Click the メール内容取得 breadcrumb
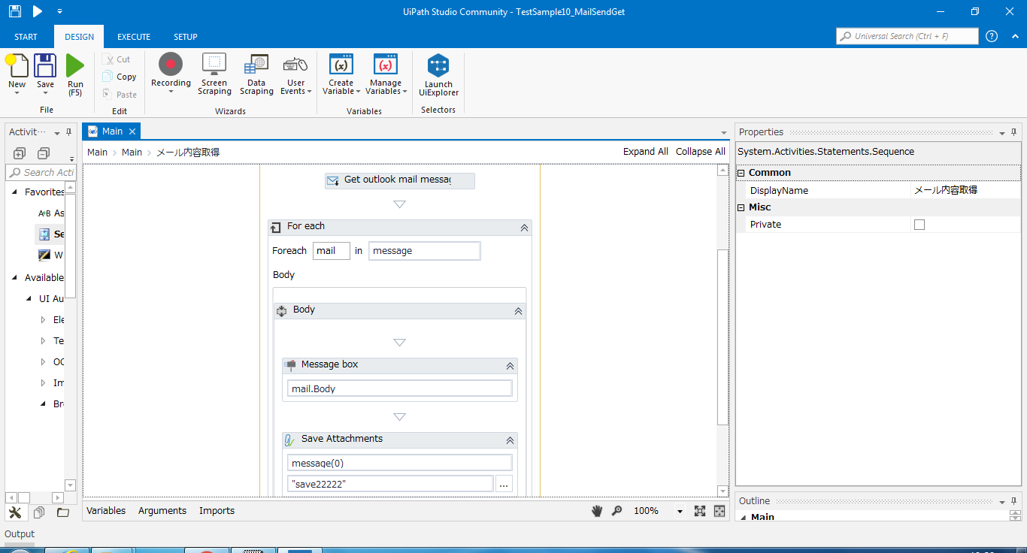Screen dimensions: 1027x553 pyautogui.click(x=188, y=153)
